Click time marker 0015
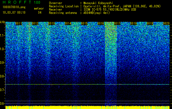172x109 pixels. click(84, 23)
